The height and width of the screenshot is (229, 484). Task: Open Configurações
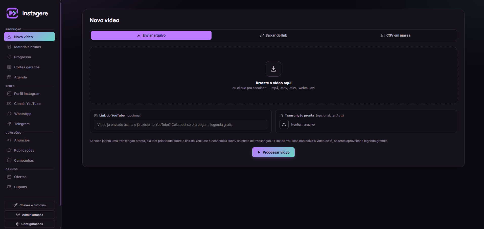pos(29,224)
